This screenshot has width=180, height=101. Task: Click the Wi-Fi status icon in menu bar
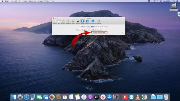[158, 1]
